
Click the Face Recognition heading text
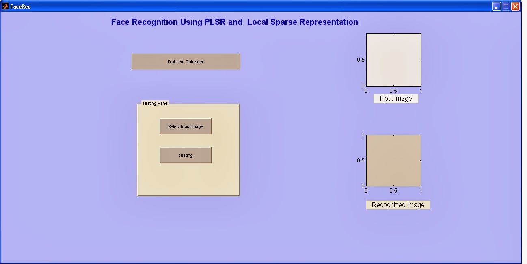[235, 22]
